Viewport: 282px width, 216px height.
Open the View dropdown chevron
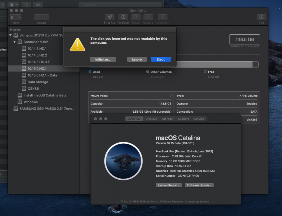point(19,17)
